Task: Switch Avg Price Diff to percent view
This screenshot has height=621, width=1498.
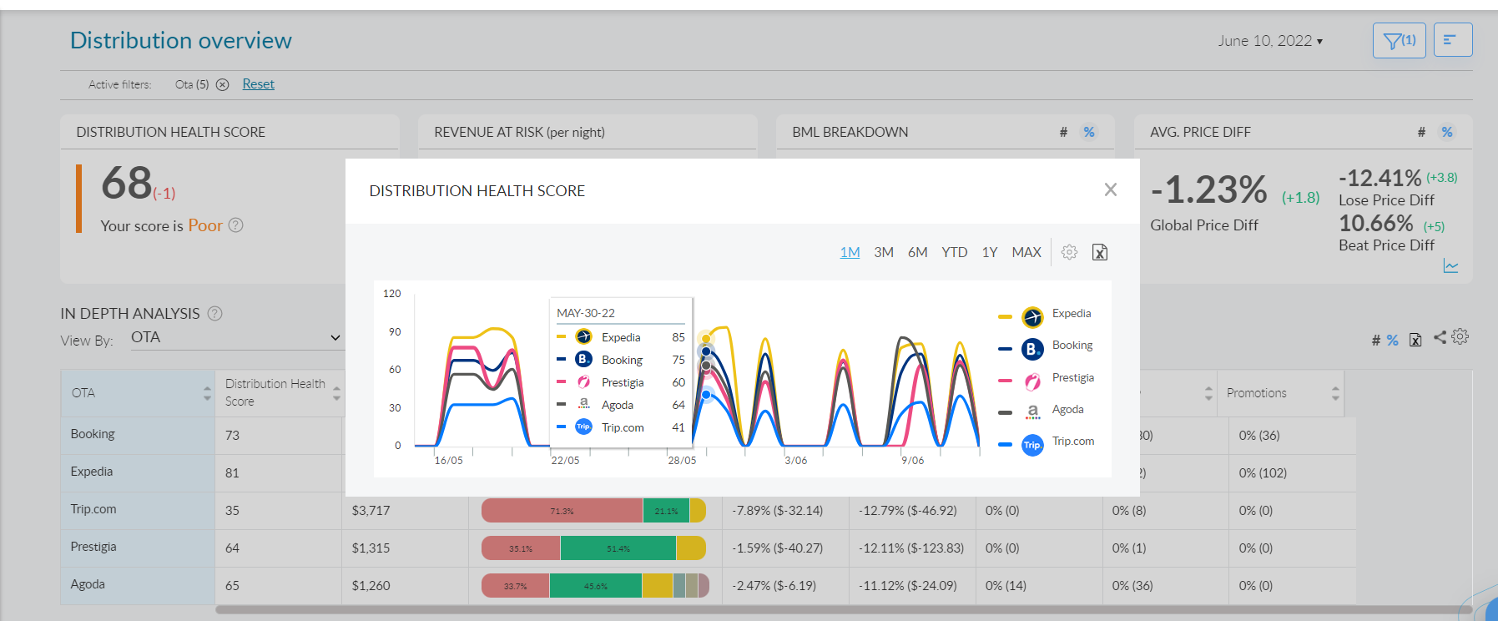Action: tap(1447, 132)
